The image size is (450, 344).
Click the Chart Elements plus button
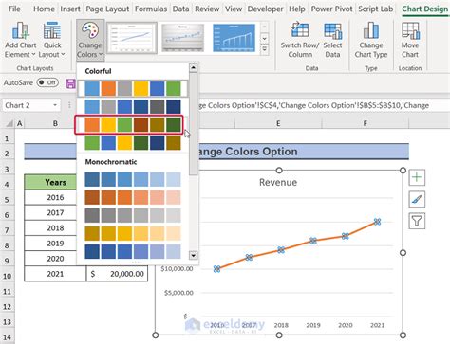point(417,177)
